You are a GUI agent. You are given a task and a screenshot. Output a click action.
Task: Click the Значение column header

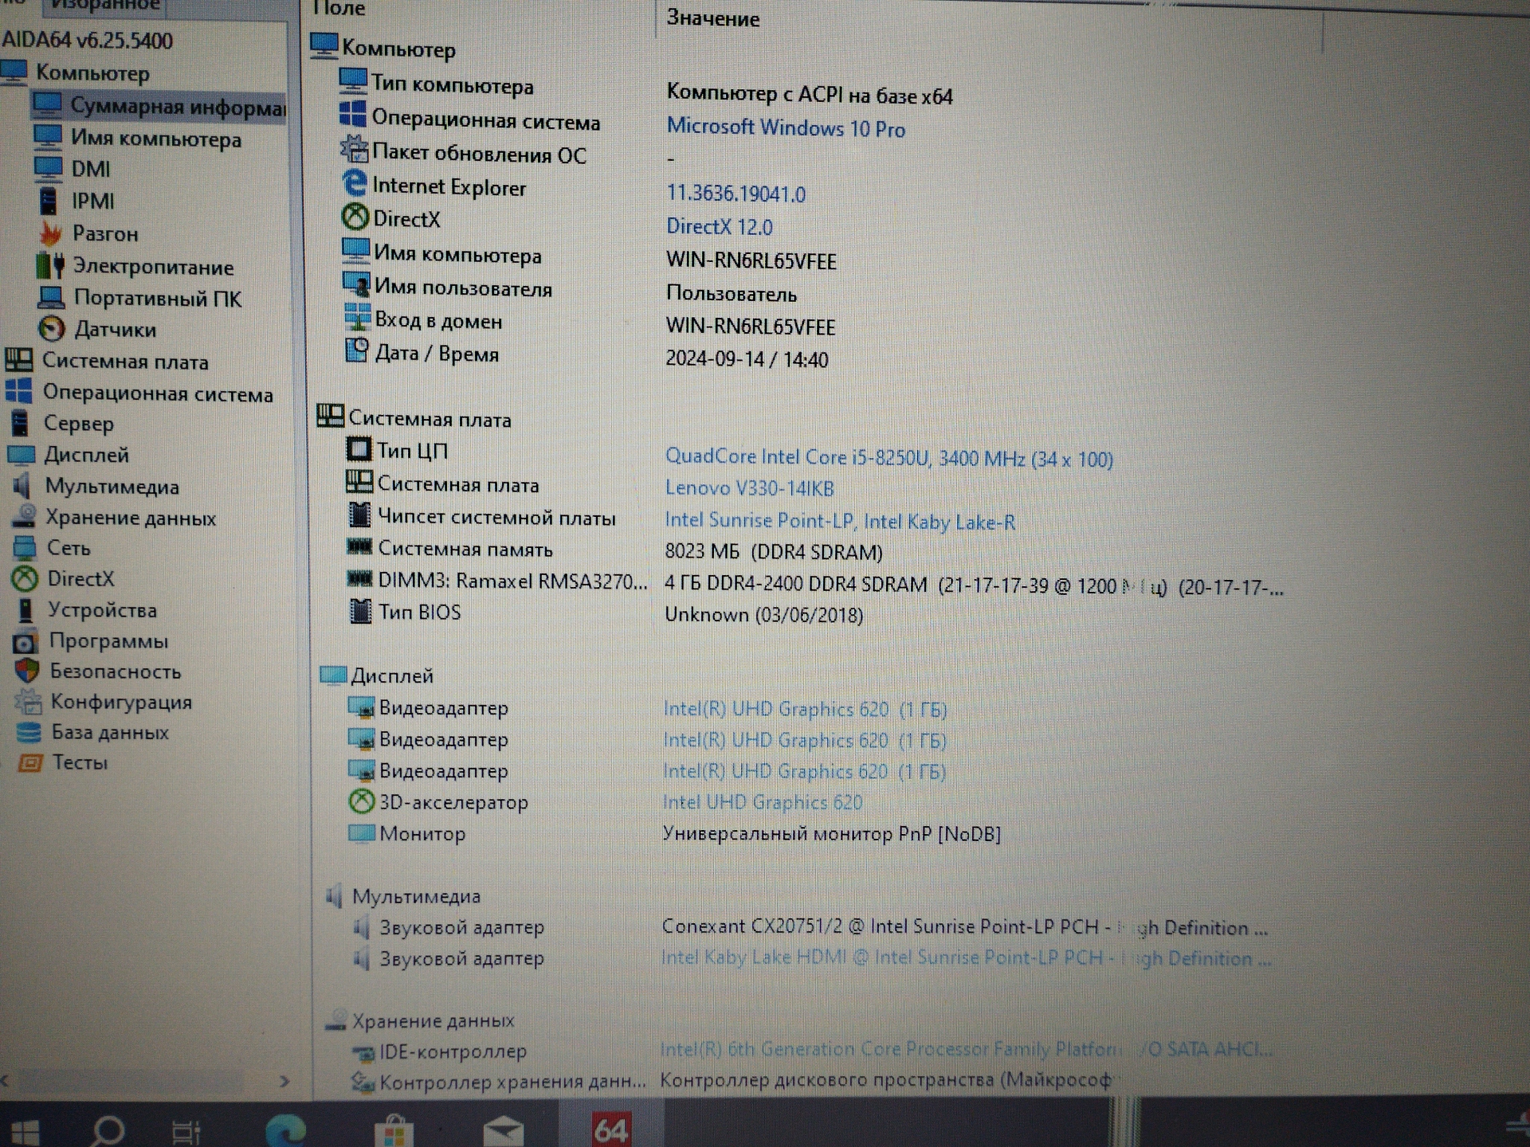pos(713,18)
